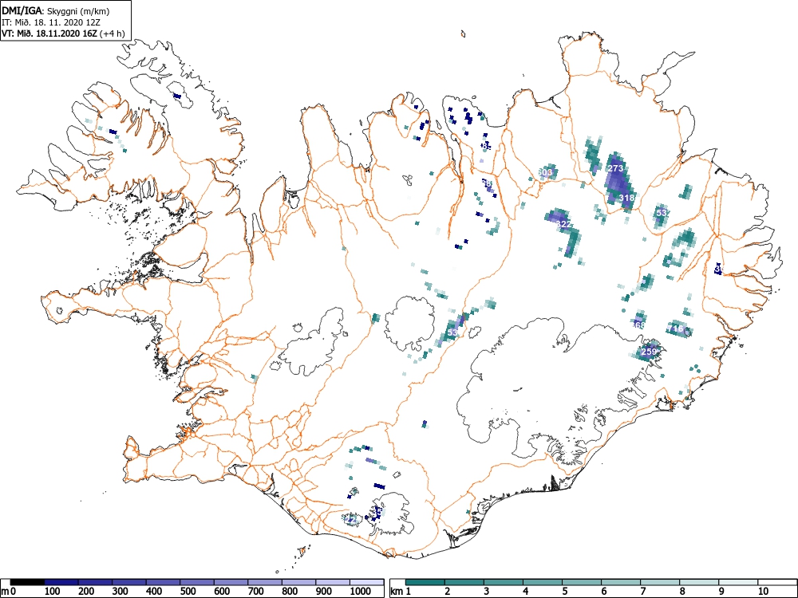Image resolution: width=798 pixels, height=598 pixels.
Task: Click the 'km 1' label starting the kilometer legend
Action: (x=401, y=592)
